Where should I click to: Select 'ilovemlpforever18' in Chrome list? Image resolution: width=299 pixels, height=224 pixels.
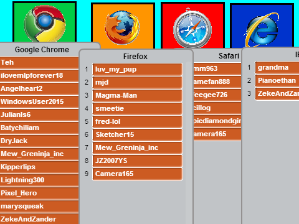pos(39,76)
